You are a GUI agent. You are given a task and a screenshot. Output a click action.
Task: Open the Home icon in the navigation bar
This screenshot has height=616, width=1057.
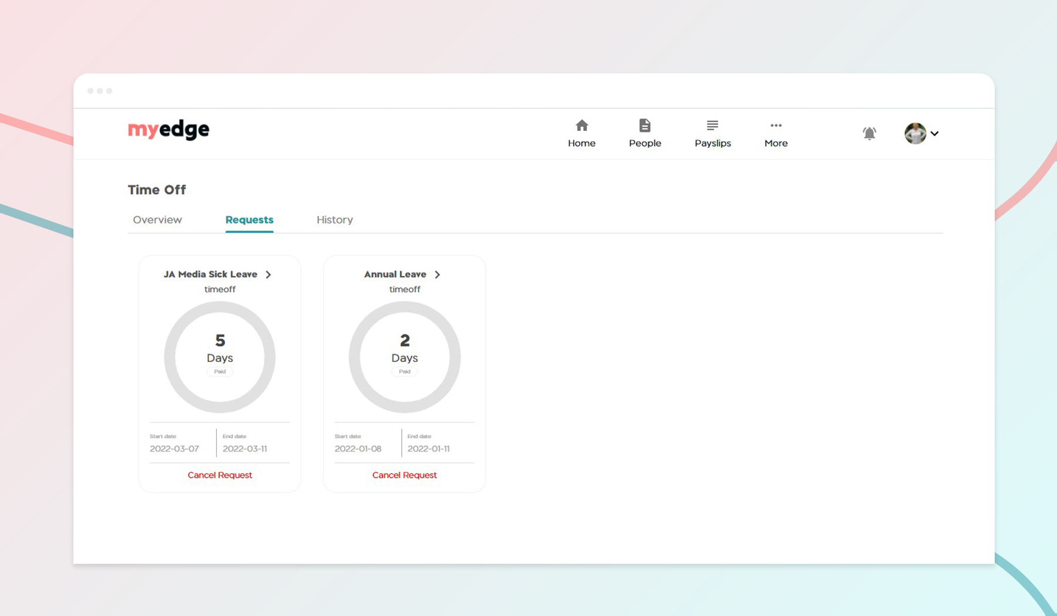pyautogui.click(x=581, y=132)
